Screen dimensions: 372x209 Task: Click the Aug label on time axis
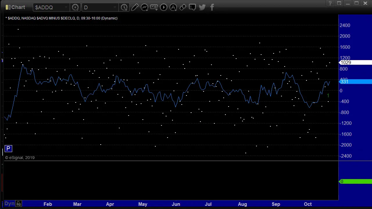(242, 204)
